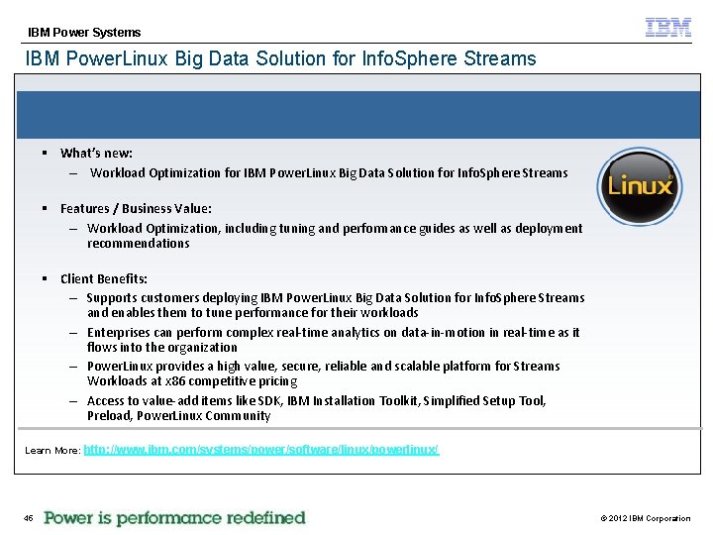Viewport: 713px width, 535px height.
Task: Click the 'Features / Business Value:' heading
Action: (x=136, y=208)
